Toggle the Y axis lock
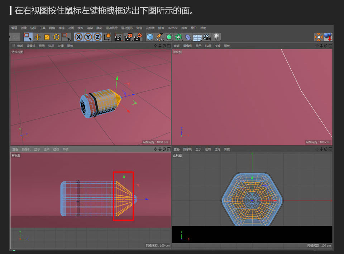The image size is (344, 254). click(x=88, y=37)
